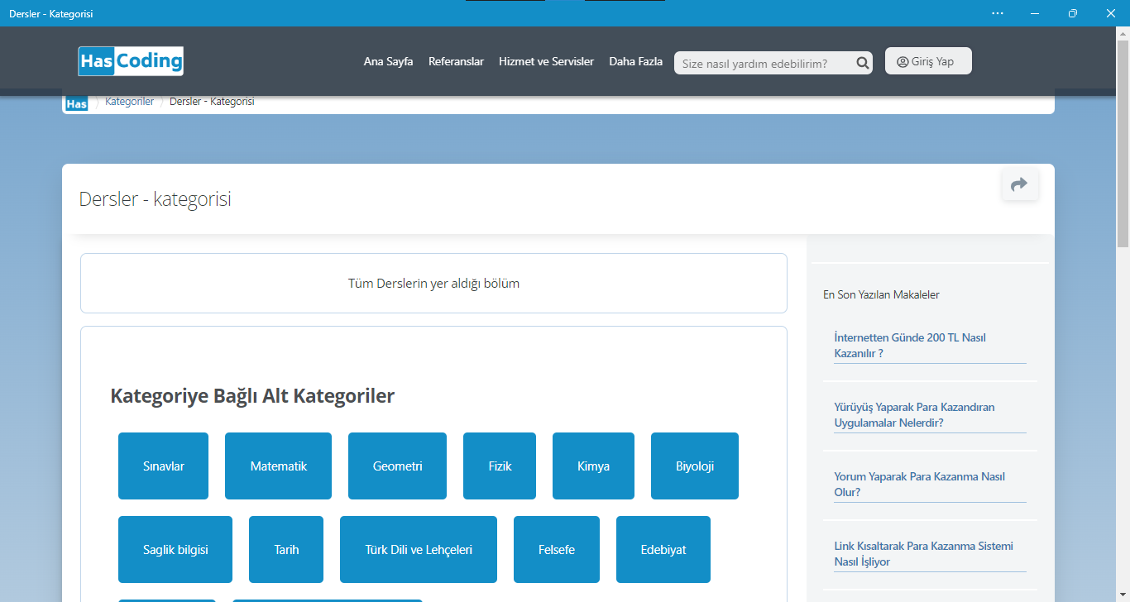
Task: Click the scrollbar down arrow
Action: 1123,595
